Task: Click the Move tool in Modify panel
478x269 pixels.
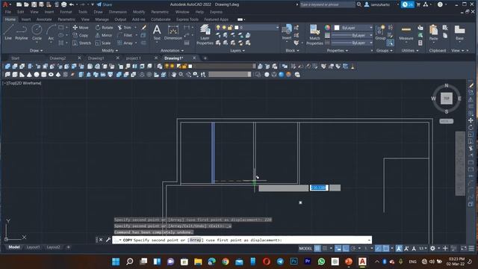Action: [x=81, y=28]
